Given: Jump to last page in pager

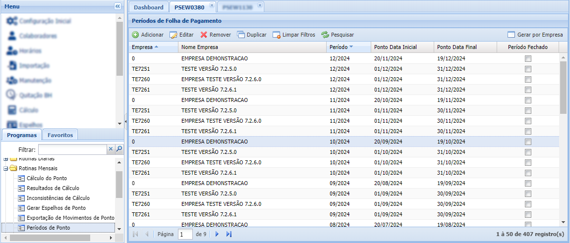Looking at the screenshot, I should (x=229, y=234).
